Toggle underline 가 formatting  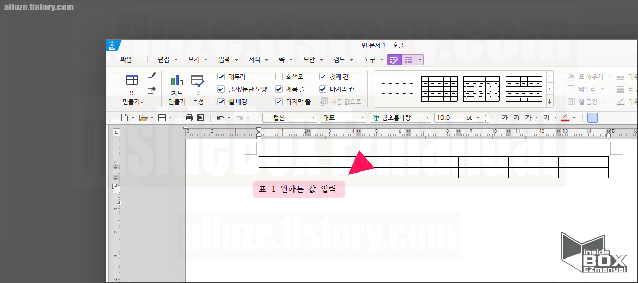pos(528,118)
